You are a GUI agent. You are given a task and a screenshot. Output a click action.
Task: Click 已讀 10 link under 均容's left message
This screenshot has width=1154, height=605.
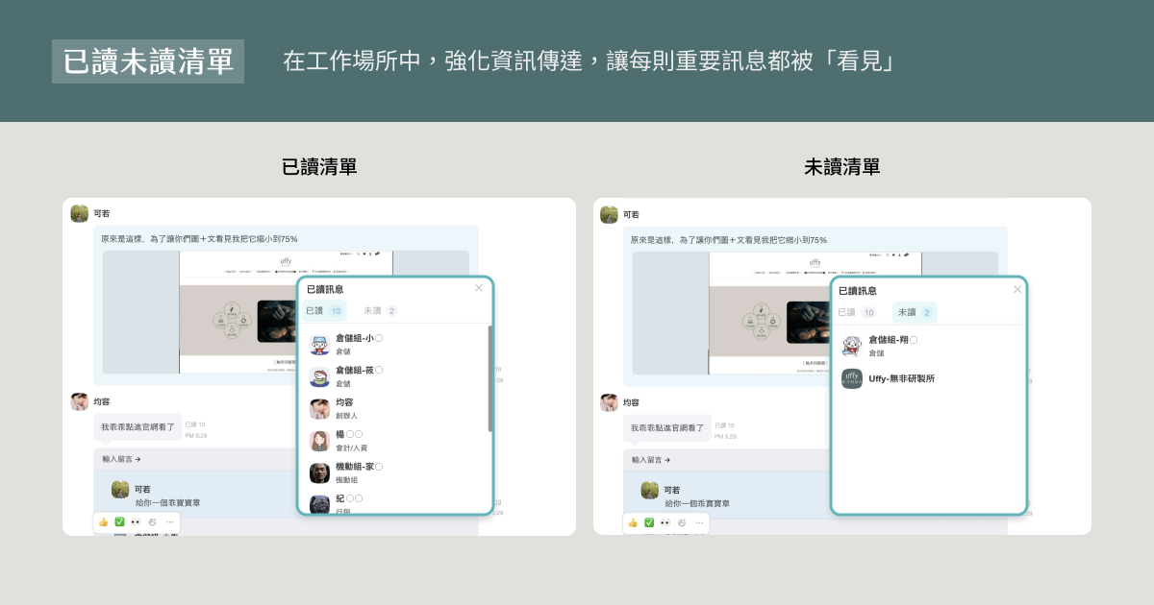(195, 424)
